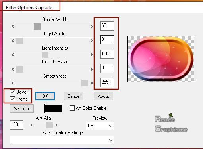Click the Cancel button
This screenshot has height=149, width=203.
click(x=74, y=96)
